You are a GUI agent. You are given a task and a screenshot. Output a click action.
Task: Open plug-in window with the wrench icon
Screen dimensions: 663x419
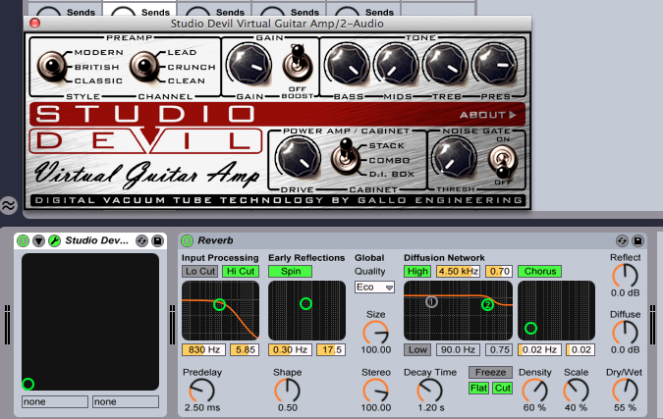[x=55, y=240]
